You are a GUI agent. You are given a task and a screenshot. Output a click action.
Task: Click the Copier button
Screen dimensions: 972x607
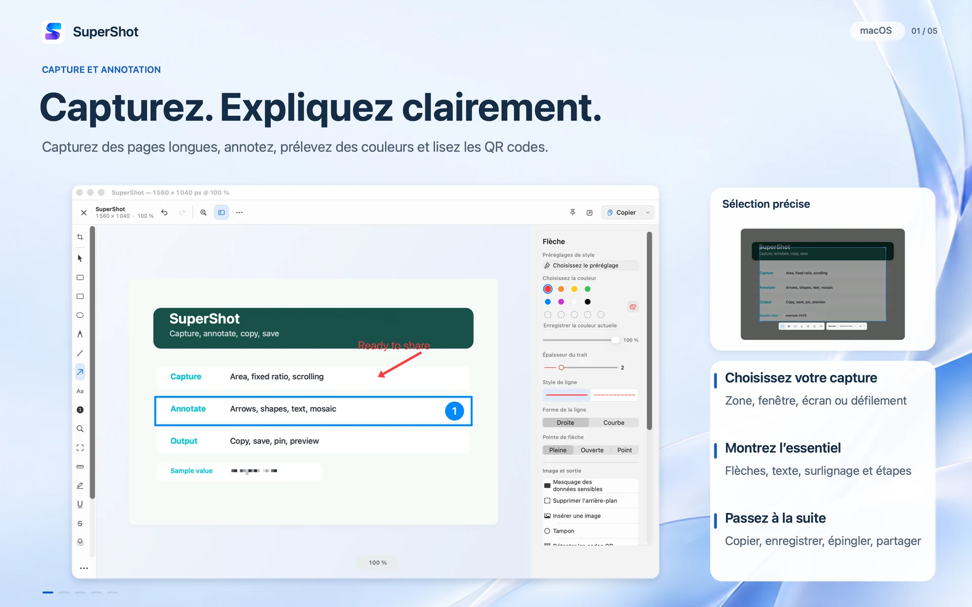(x=622, y=212)
